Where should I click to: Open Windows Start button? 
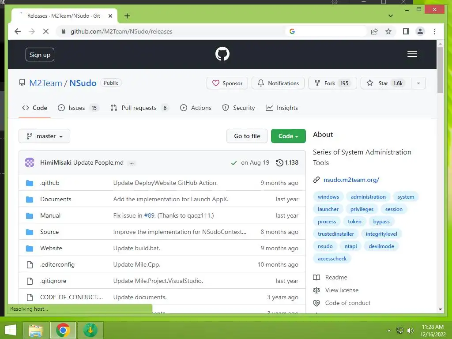[11, 330]
